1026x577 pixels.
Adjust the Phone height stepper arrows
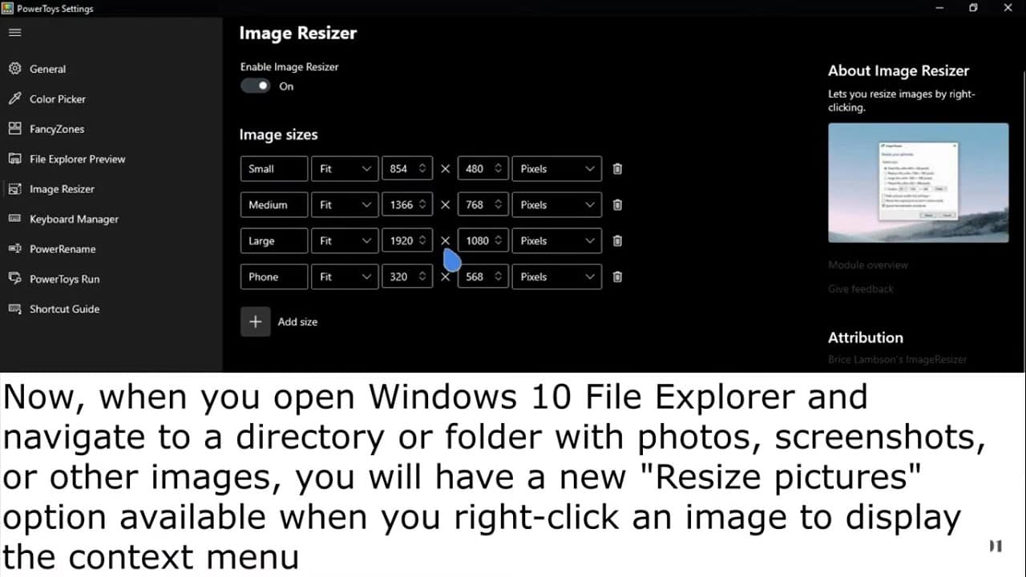(498, 277)
